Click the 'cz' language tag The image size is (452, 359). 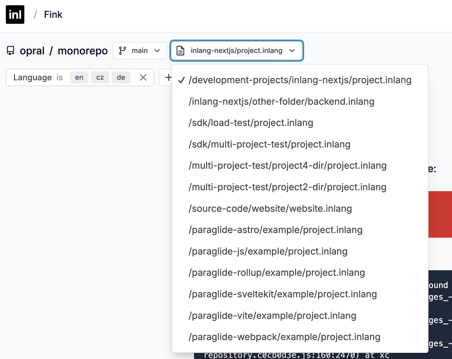[100, 77]
